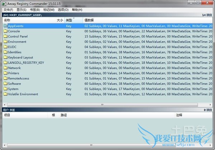Click the Console folder icon
The height and width of the screenshot is (150, 215).
(5, 31)
